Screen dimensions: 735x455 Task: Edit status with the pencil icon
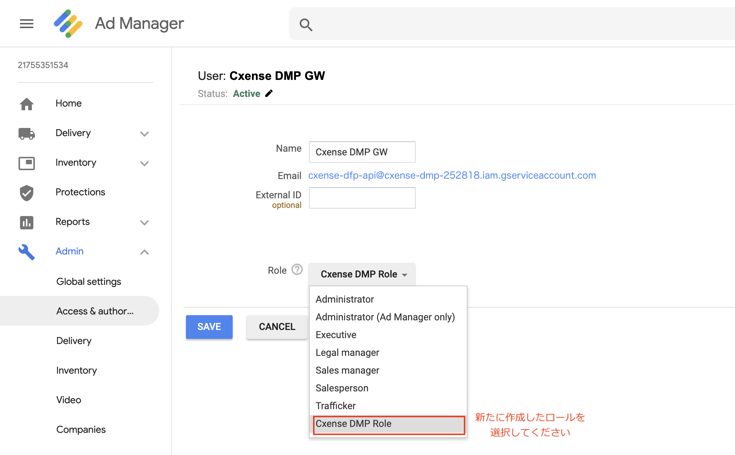point(269,93)
